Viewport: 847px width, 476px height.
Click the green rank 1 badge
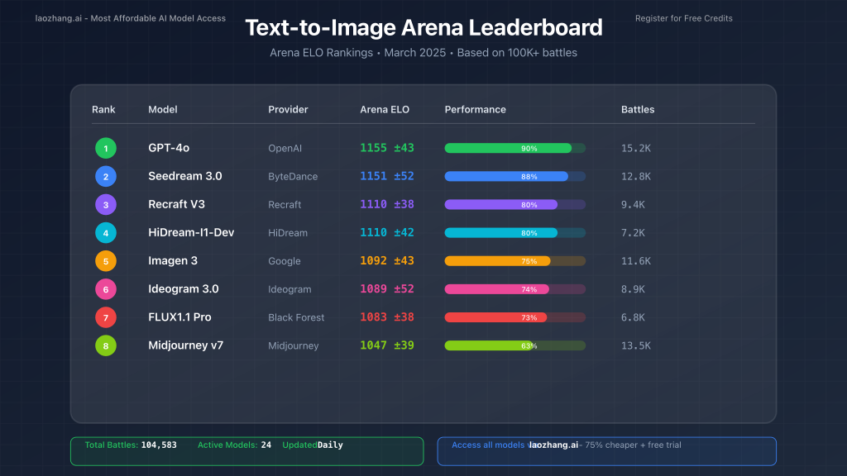pyautogui.click(x=106, y=148)
